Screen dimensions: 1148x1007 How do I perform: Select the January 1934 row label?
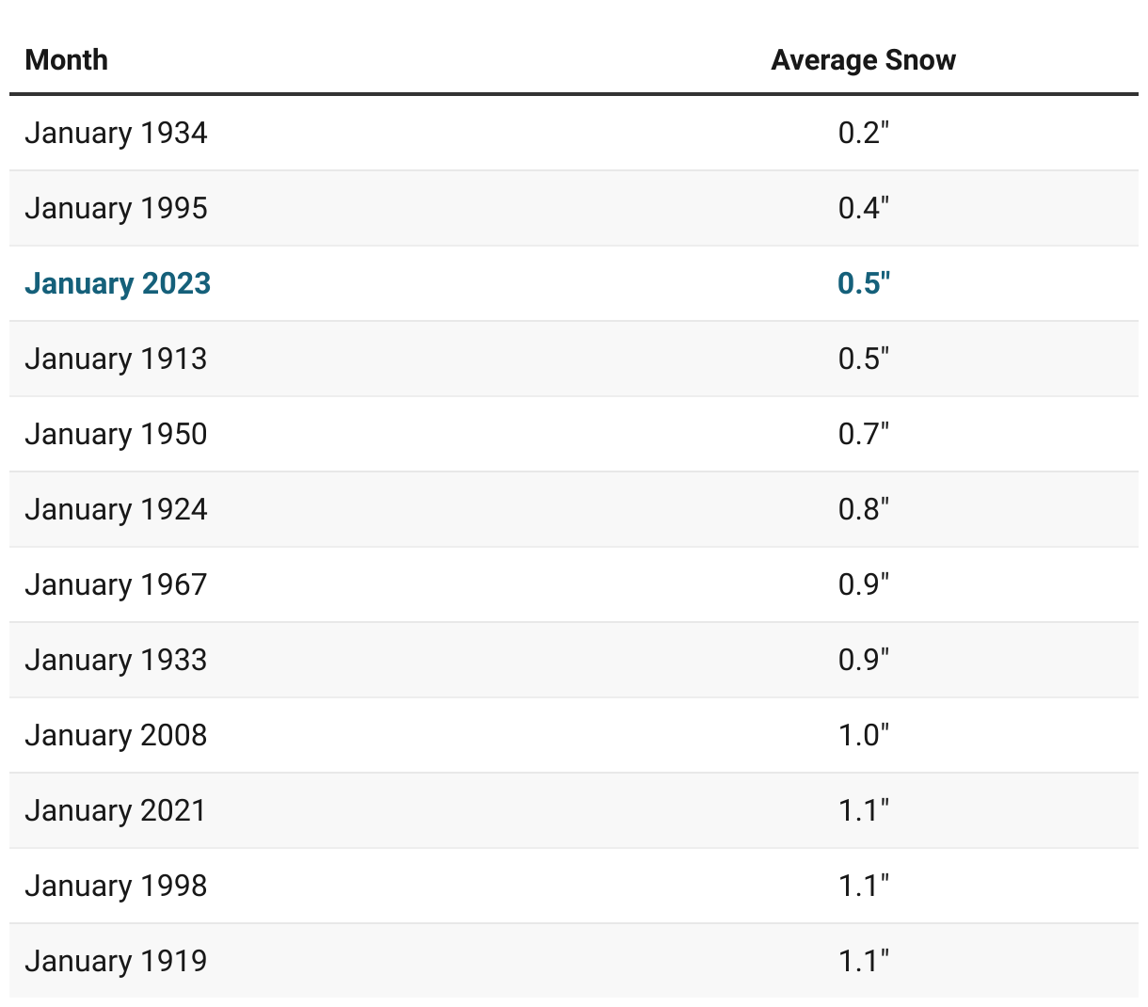[116, 134]
